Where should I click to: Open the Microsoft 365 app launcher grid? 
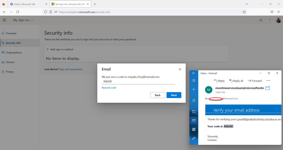pos(4,20)
